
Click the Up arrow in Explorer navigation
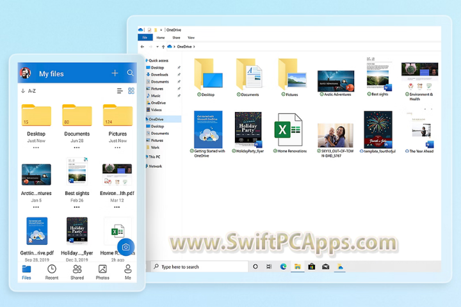[x=163, y=47]
